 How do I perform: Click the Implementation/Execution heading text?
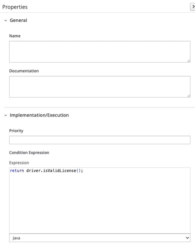click(39, 115)
